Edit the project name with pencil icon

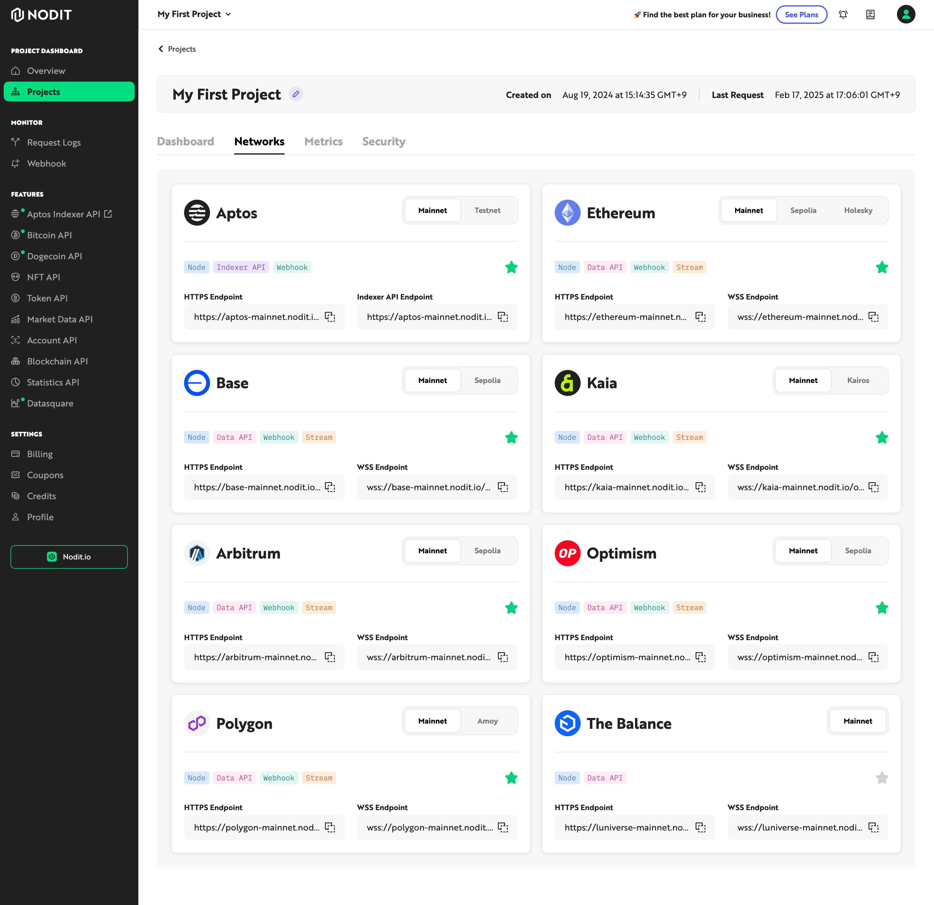296,94
